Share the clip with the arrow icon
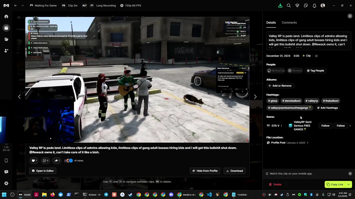The height and width of the screenshot is (199, 355). (x=57, y=161)
